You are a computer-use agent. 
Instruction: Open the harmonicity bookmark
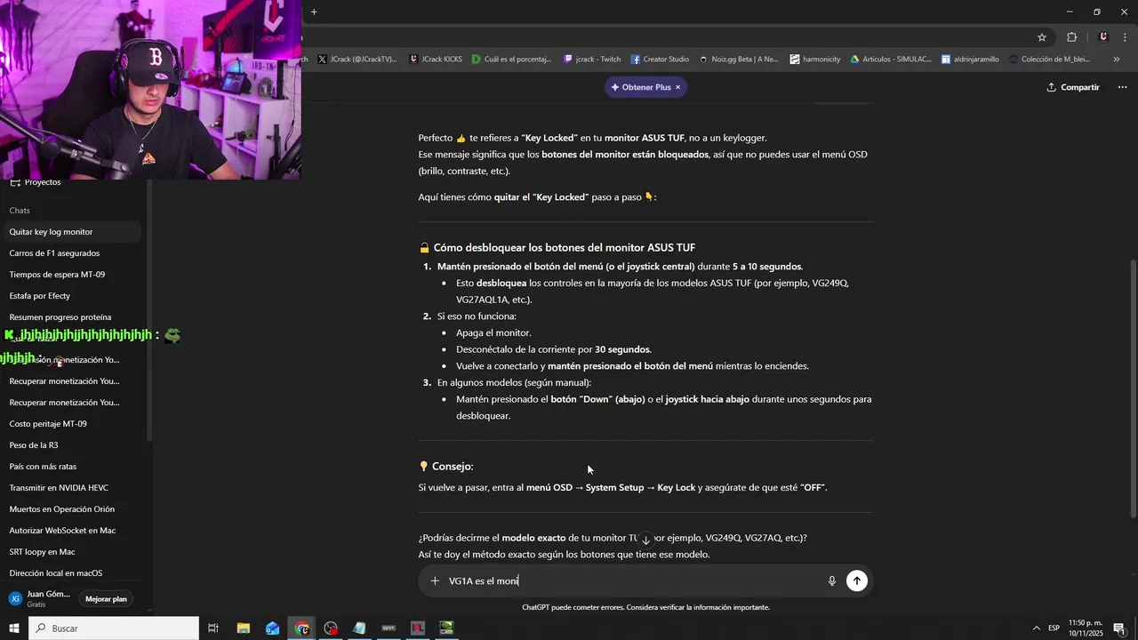tap(815, 60)
